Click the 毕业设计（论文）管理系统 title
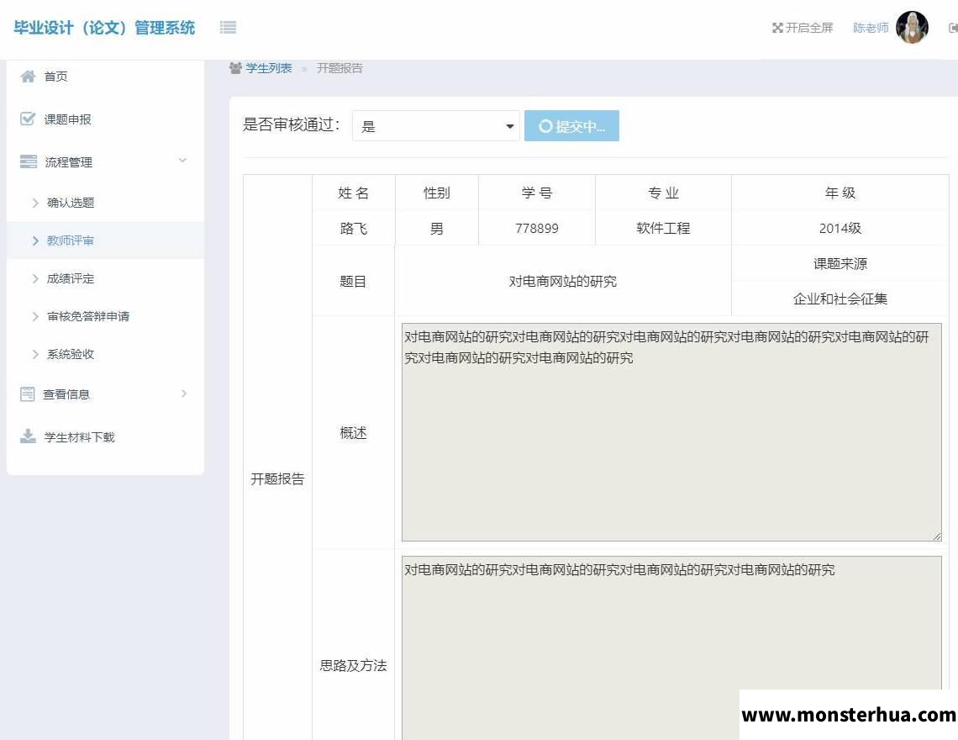Image resolution: width=958 pixels, height=740 pixels. click(104, 28)
